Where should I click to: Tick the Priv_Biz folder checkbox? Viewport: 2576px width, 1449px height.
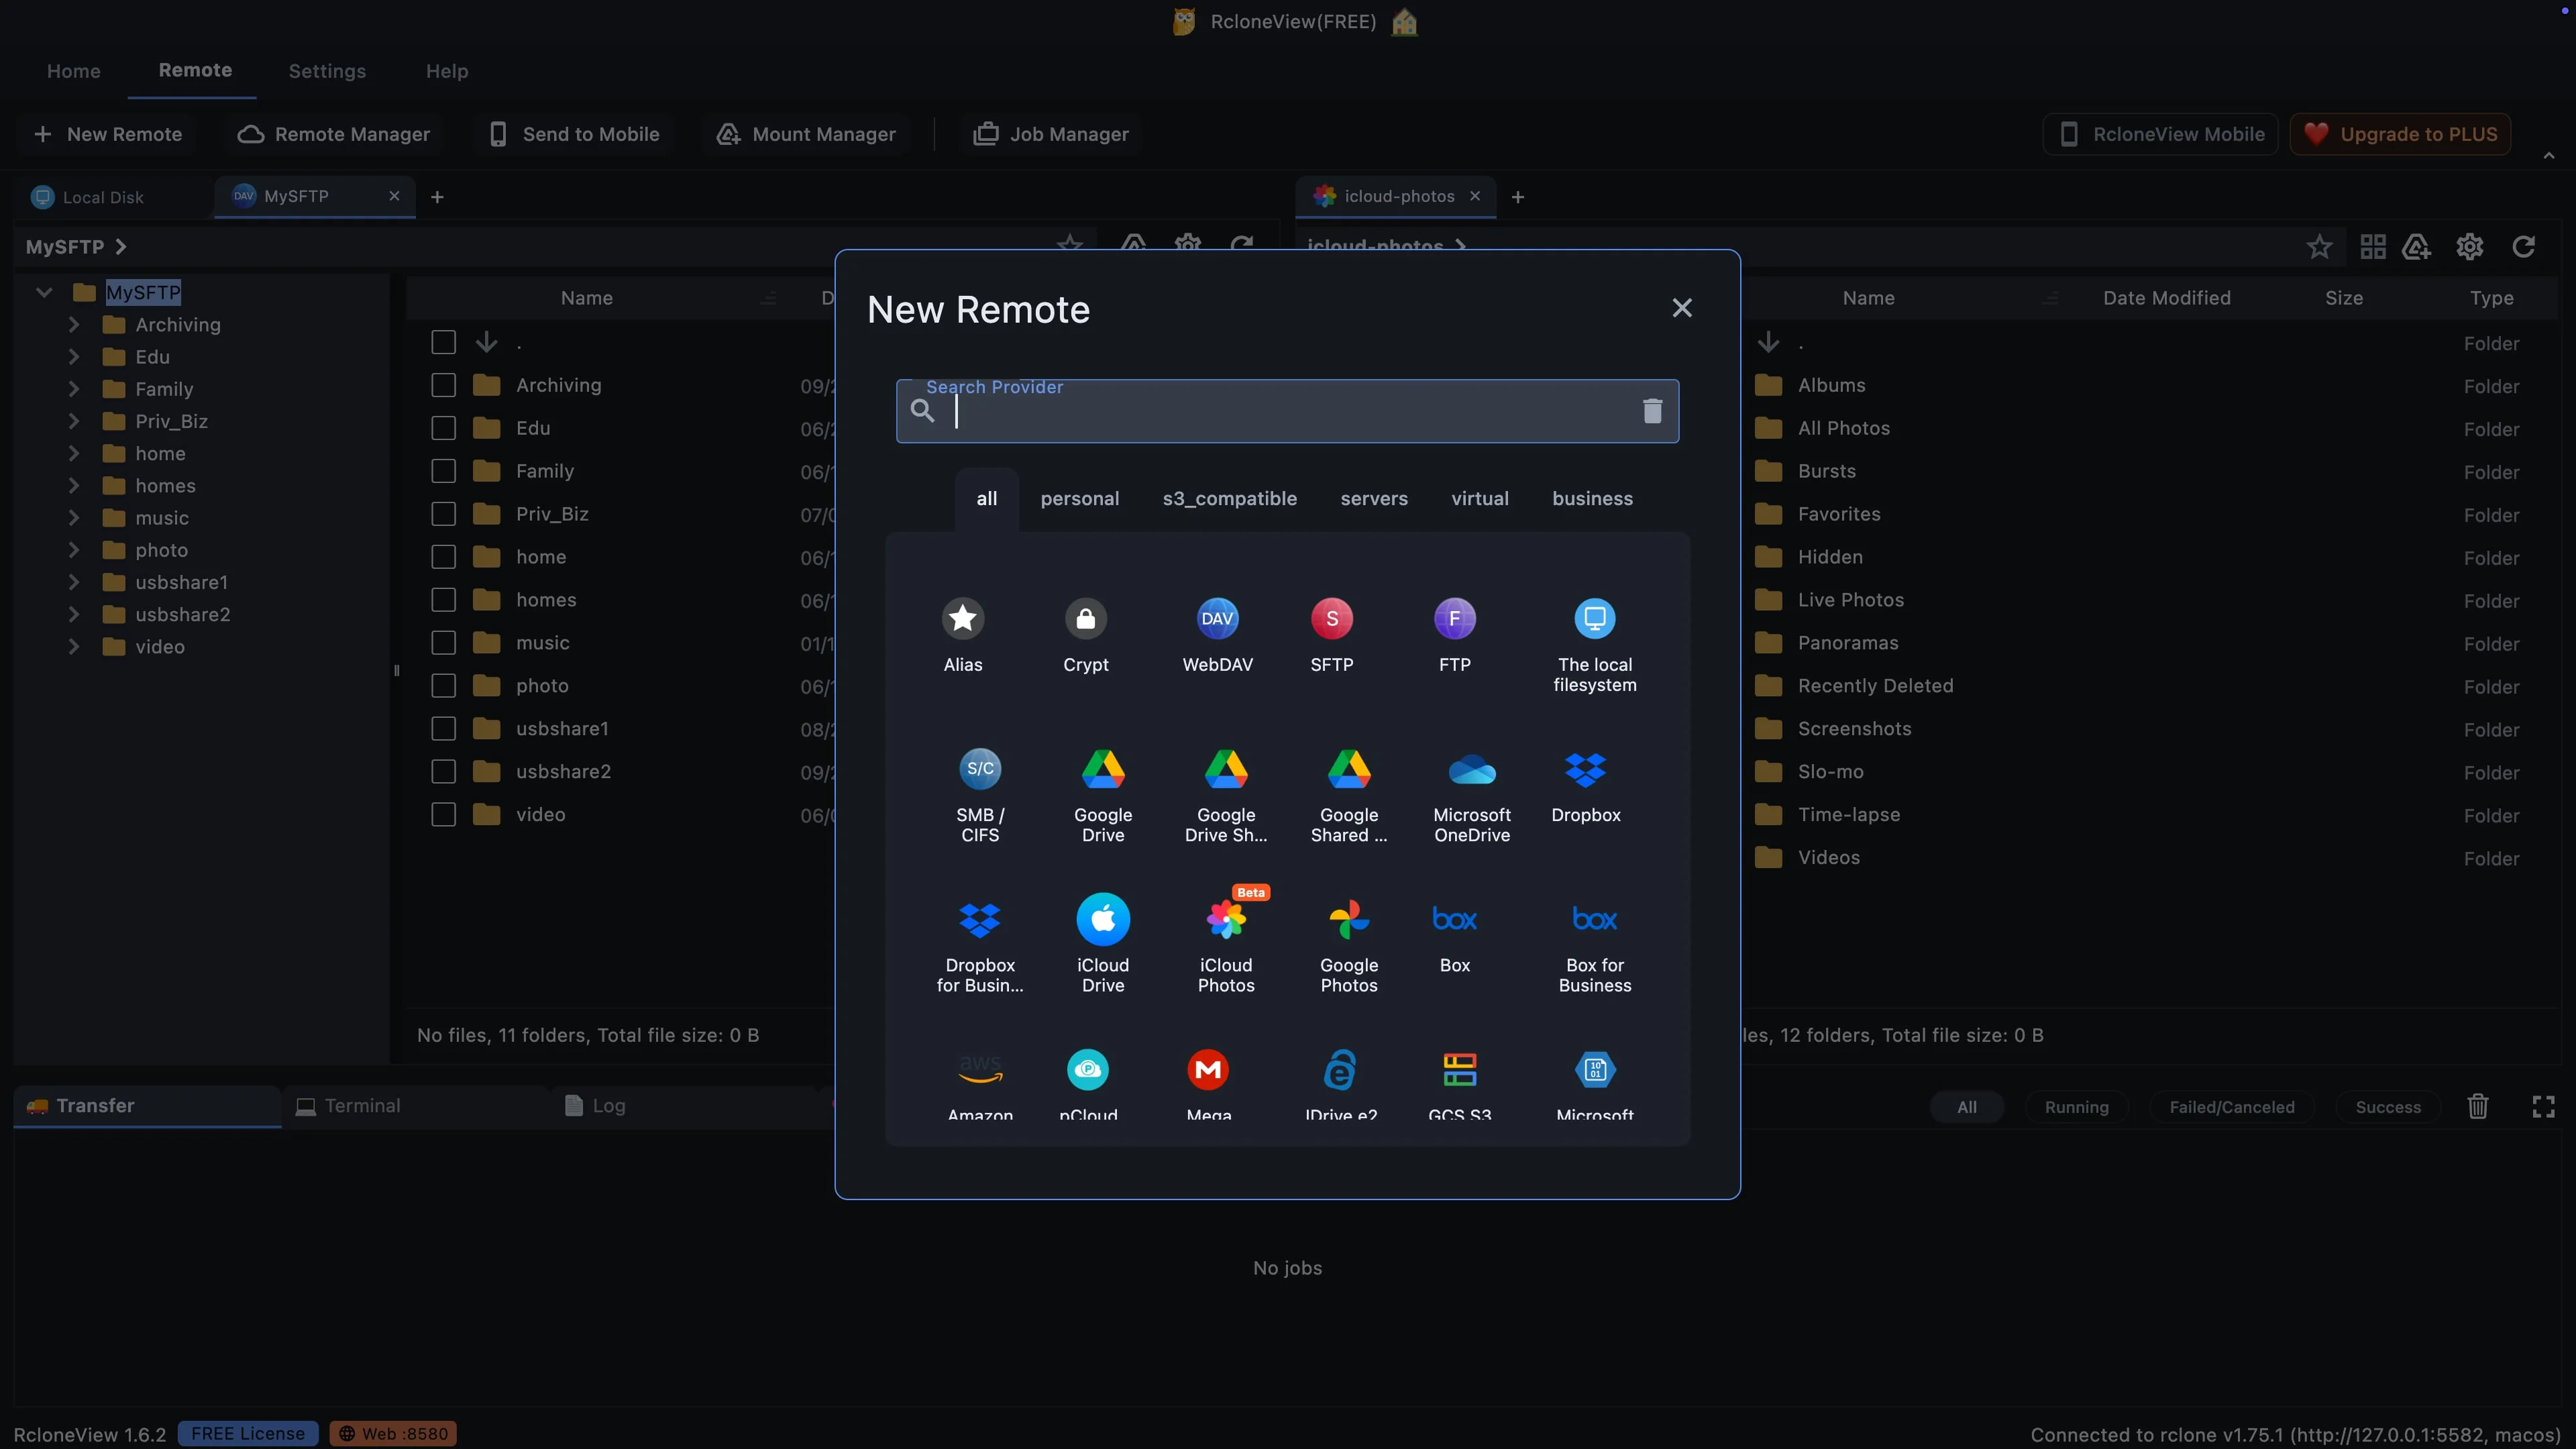click(443, 515)
